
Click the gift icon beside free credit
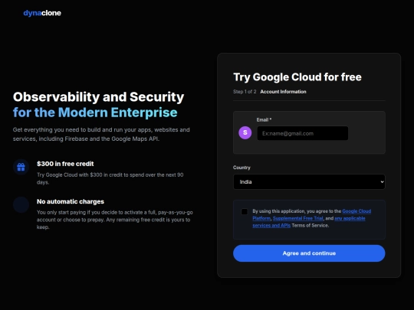point(21,167)
